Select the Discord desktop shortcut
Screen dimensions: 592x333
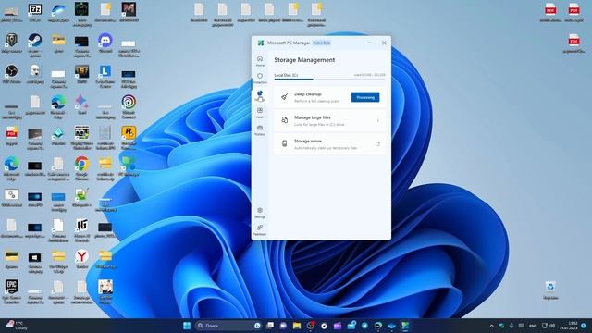point(105,43)
